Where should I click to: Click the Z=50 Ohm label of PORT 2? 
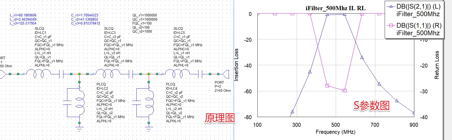[x=223, y=90]
